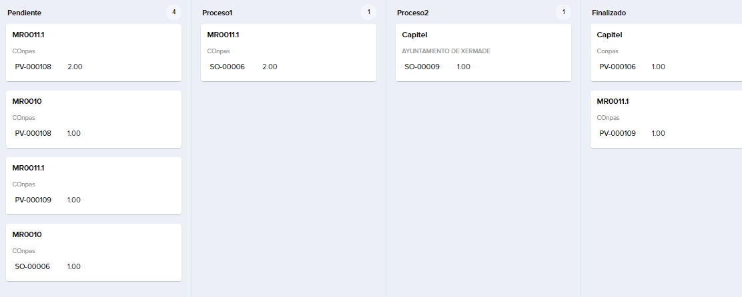Click the Proceso1 card count badge
742x297 pixels.
tap(368, 12)
